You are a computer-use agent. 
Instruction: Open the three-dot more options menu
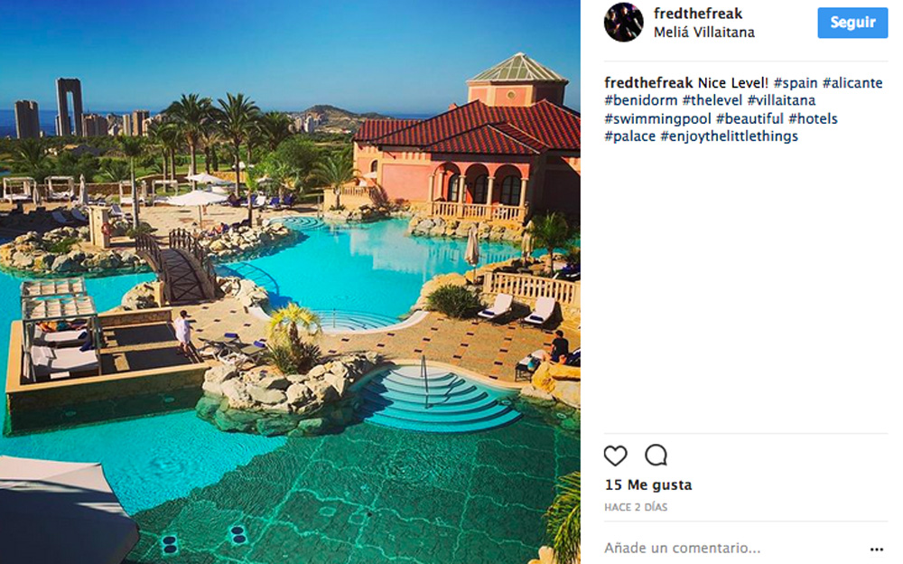tap(877, 549)
